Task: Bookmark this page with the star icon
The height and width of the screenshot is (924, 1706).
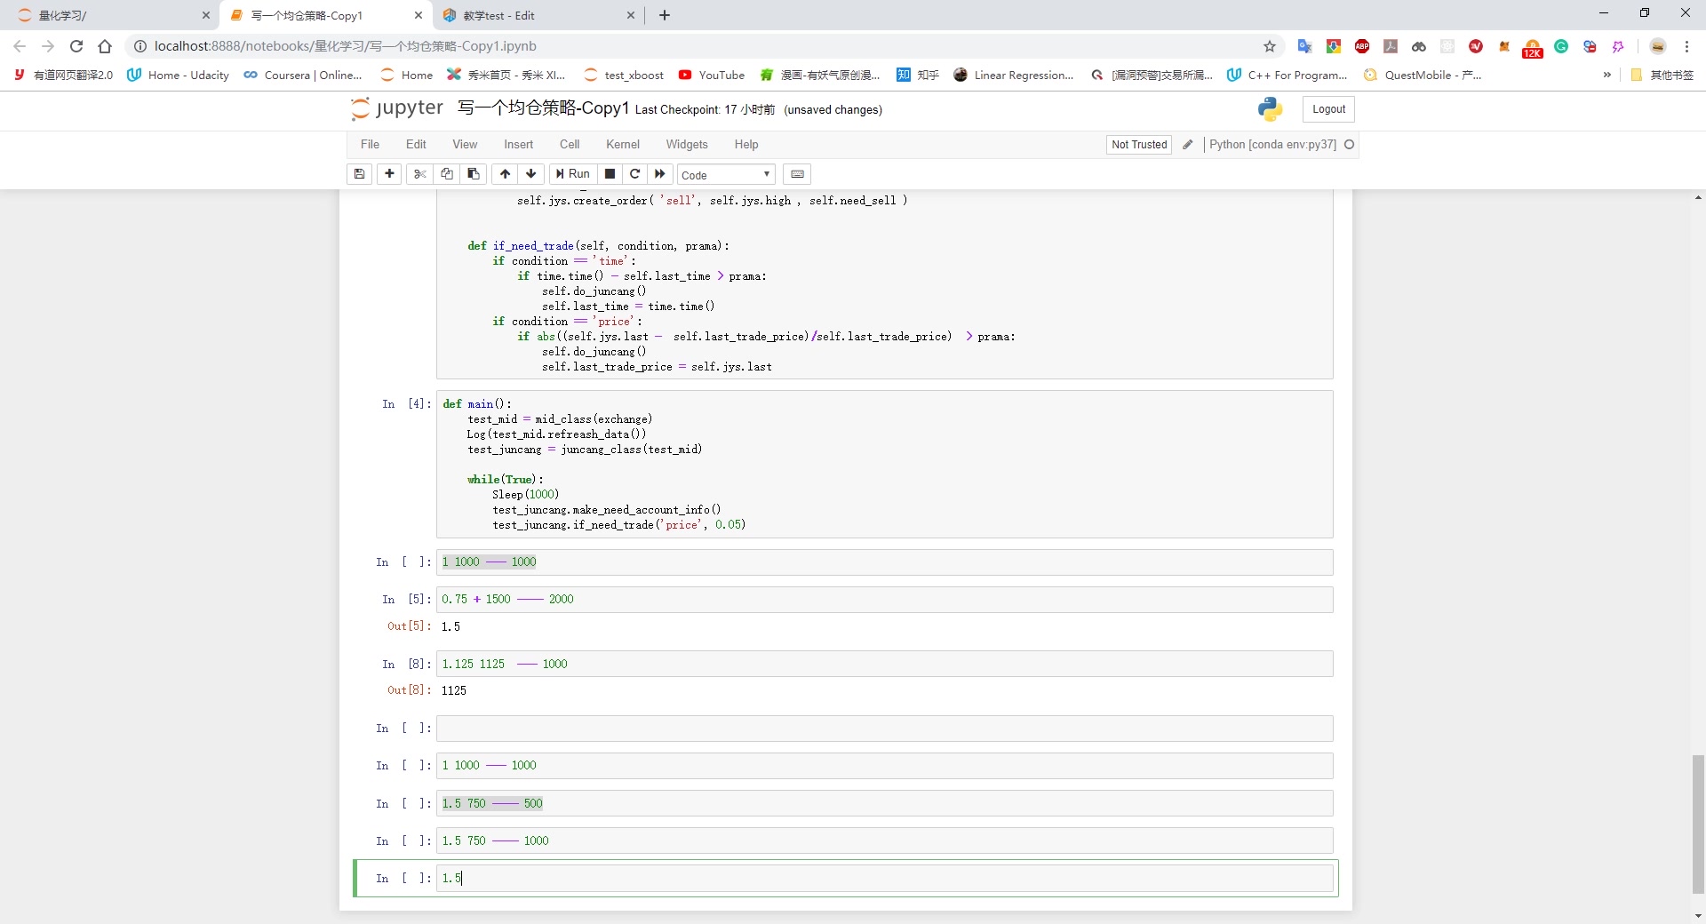Action: [1270, 46]
